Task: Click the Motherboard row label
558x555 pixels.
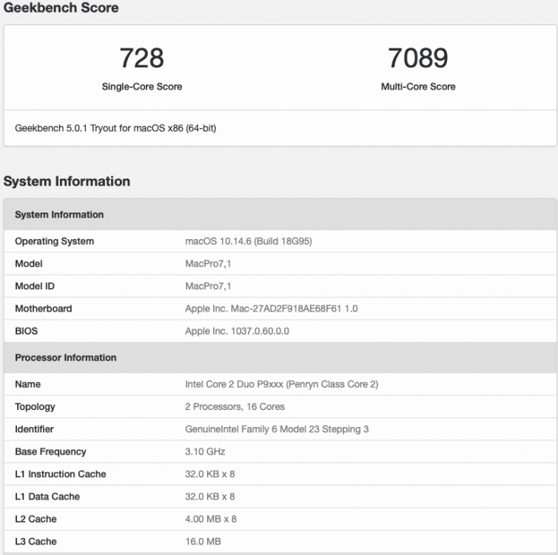Action: (x=44, y=309)
